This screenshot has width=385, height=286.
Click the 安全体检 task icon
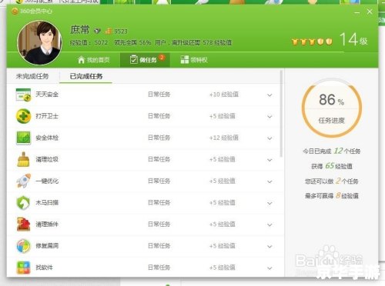23,138
